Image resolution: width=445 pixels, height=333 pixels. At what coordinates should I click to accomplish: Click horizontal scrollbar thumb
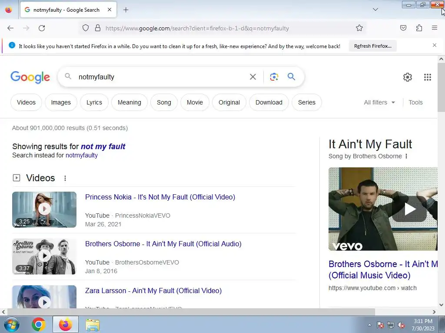[x=191, y=312]
